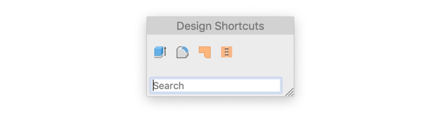Pick the gray rounded-corner shape icon
Screen dimensions: 437x120
(x=182, y=52)
